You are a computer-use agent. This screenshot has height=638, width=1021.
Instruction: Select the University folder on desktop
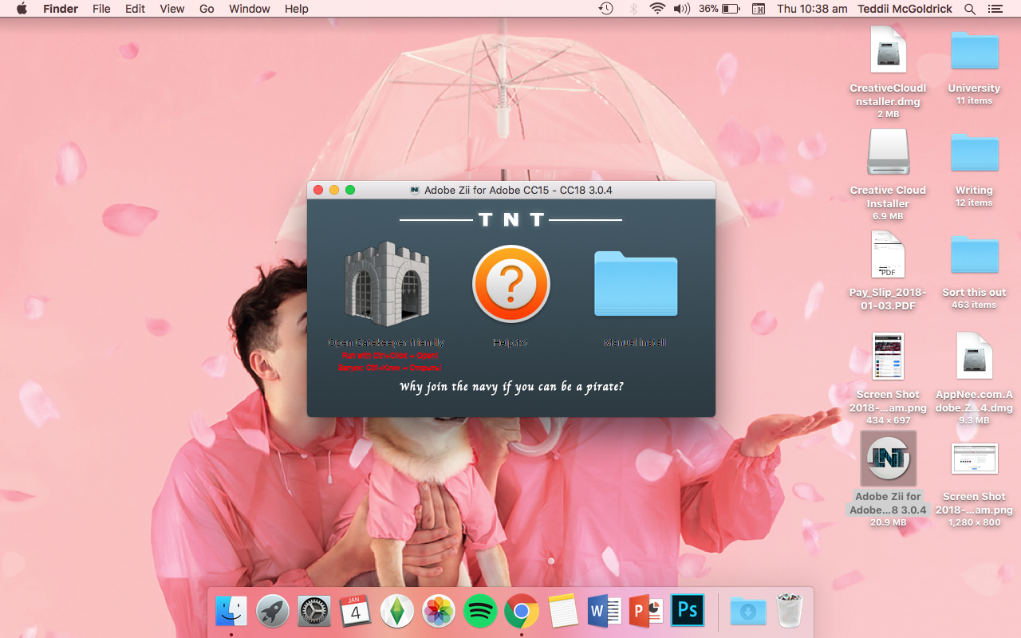click(x=975, y=52)
